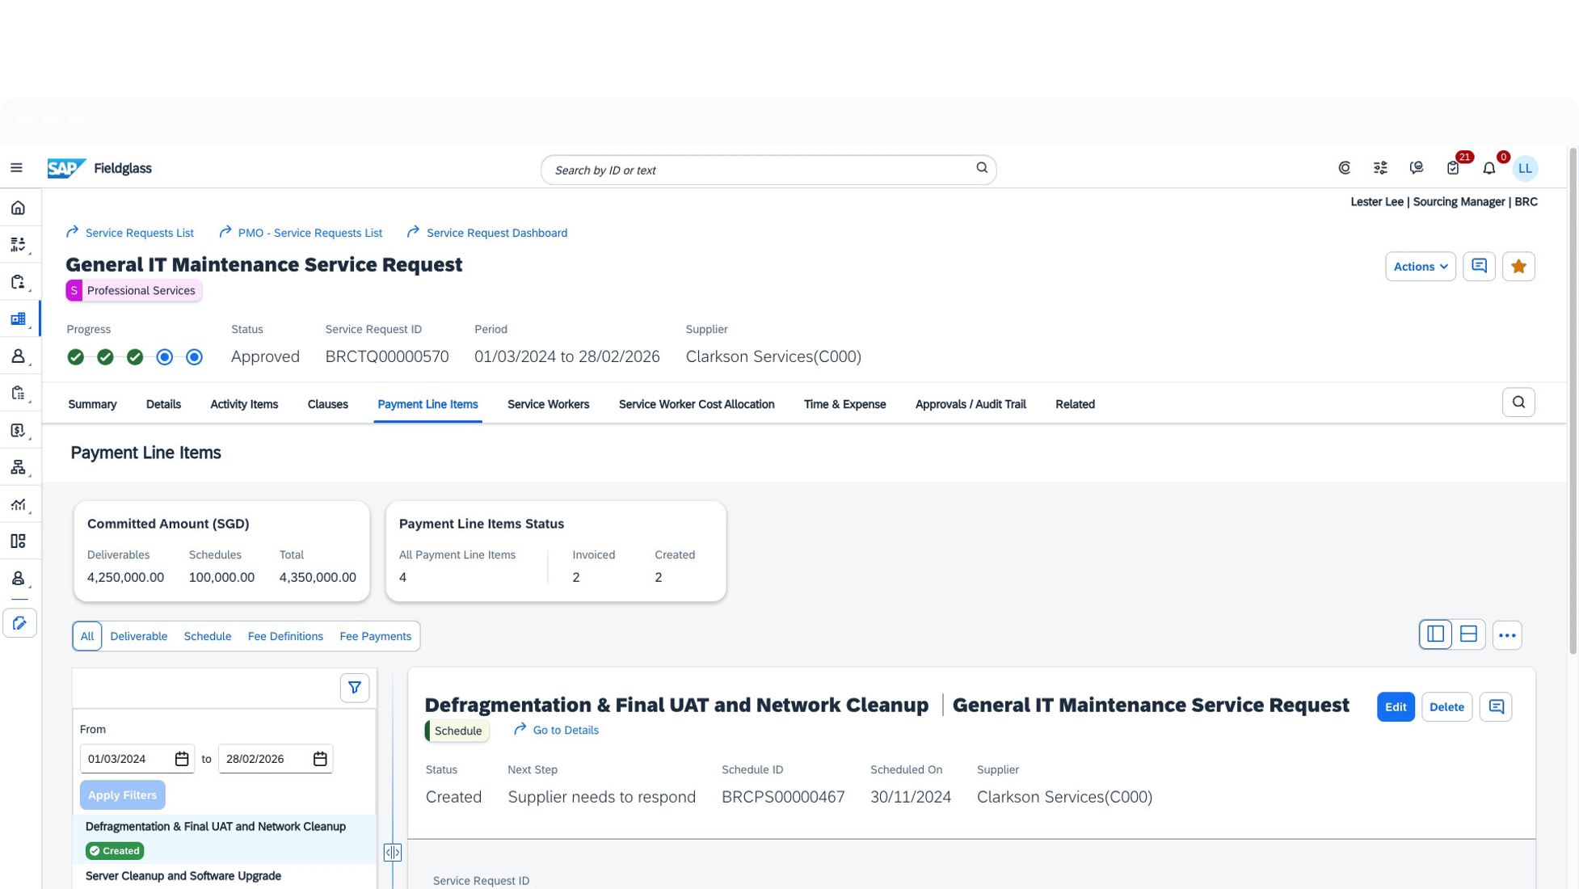Open the hamburger navigation menu
1579x889 pixels.
[x=16, y=168]
